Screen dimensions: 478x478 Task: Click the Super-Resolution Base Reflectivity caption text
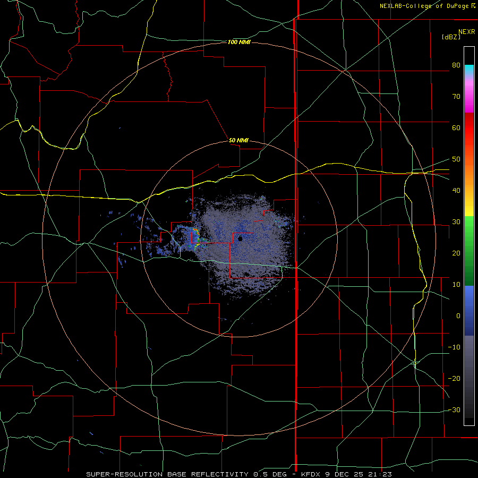point(167,474)
